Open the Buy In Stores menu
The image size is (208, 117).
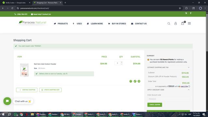point(117,24)
